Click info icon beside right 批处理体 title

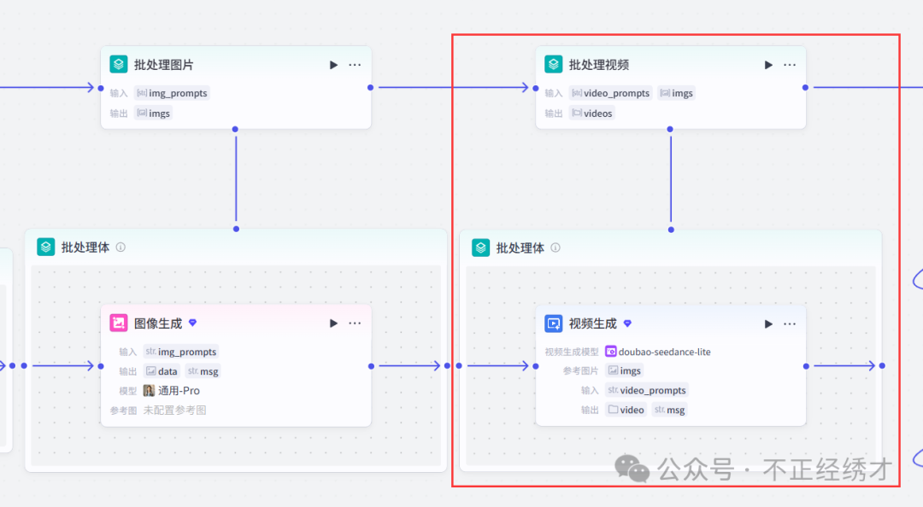tap(556, 248)
